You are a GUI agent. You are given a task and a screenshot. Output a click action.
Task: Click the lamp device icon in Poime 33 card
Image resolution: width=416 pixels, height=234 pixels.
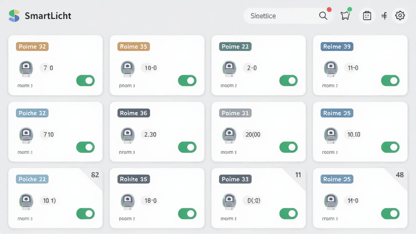(x=229, y=201)
